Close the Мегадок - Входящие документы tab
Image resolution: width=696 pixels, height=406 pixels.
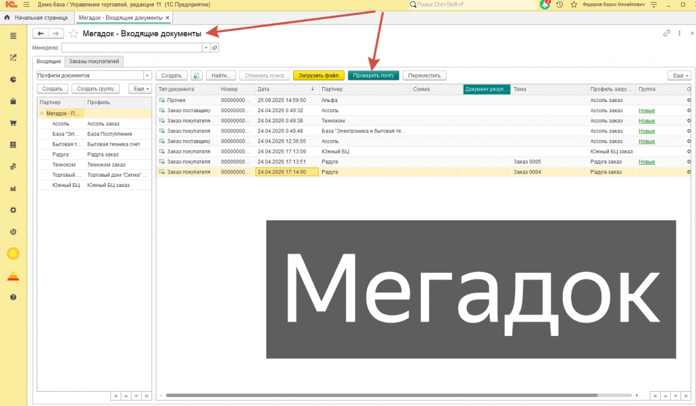[167, 18]
